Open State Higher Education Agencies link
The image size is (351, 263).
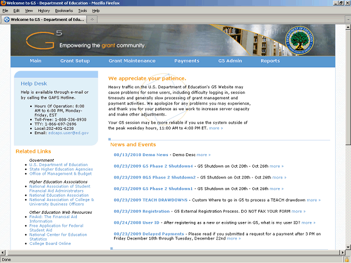click(x=61, y=169)
